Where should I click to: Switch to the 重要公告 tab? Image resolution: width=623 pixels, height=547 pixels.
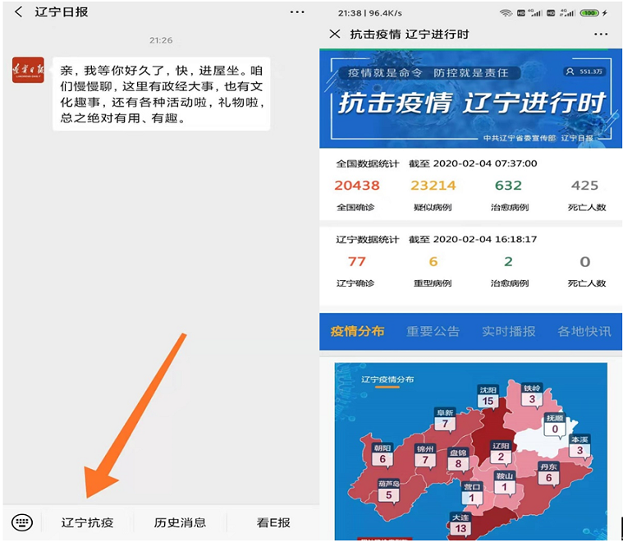click(433, 332)
